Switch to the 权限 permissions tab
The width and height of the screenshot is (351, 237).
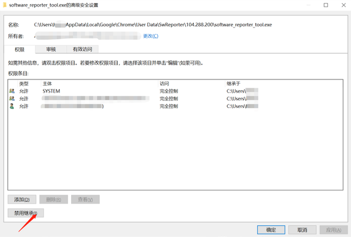tap(20, 50)
